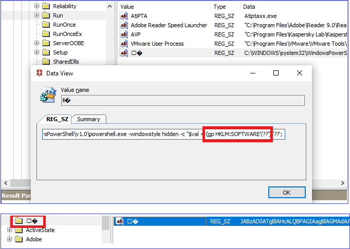Select the Run folder icon

[46, 15]
